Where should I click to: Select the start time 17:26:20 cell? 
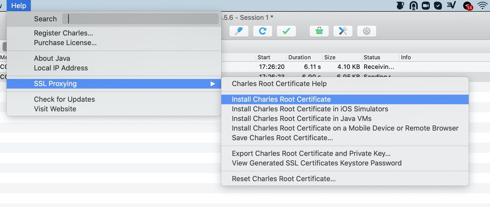click(272, 67)
